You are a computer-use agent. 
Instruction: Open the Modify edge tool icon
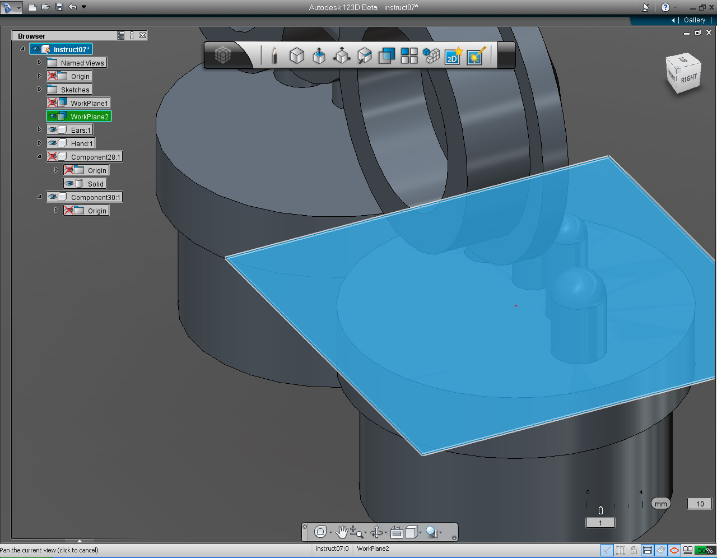pyautogui.click(x=364, y=55)
